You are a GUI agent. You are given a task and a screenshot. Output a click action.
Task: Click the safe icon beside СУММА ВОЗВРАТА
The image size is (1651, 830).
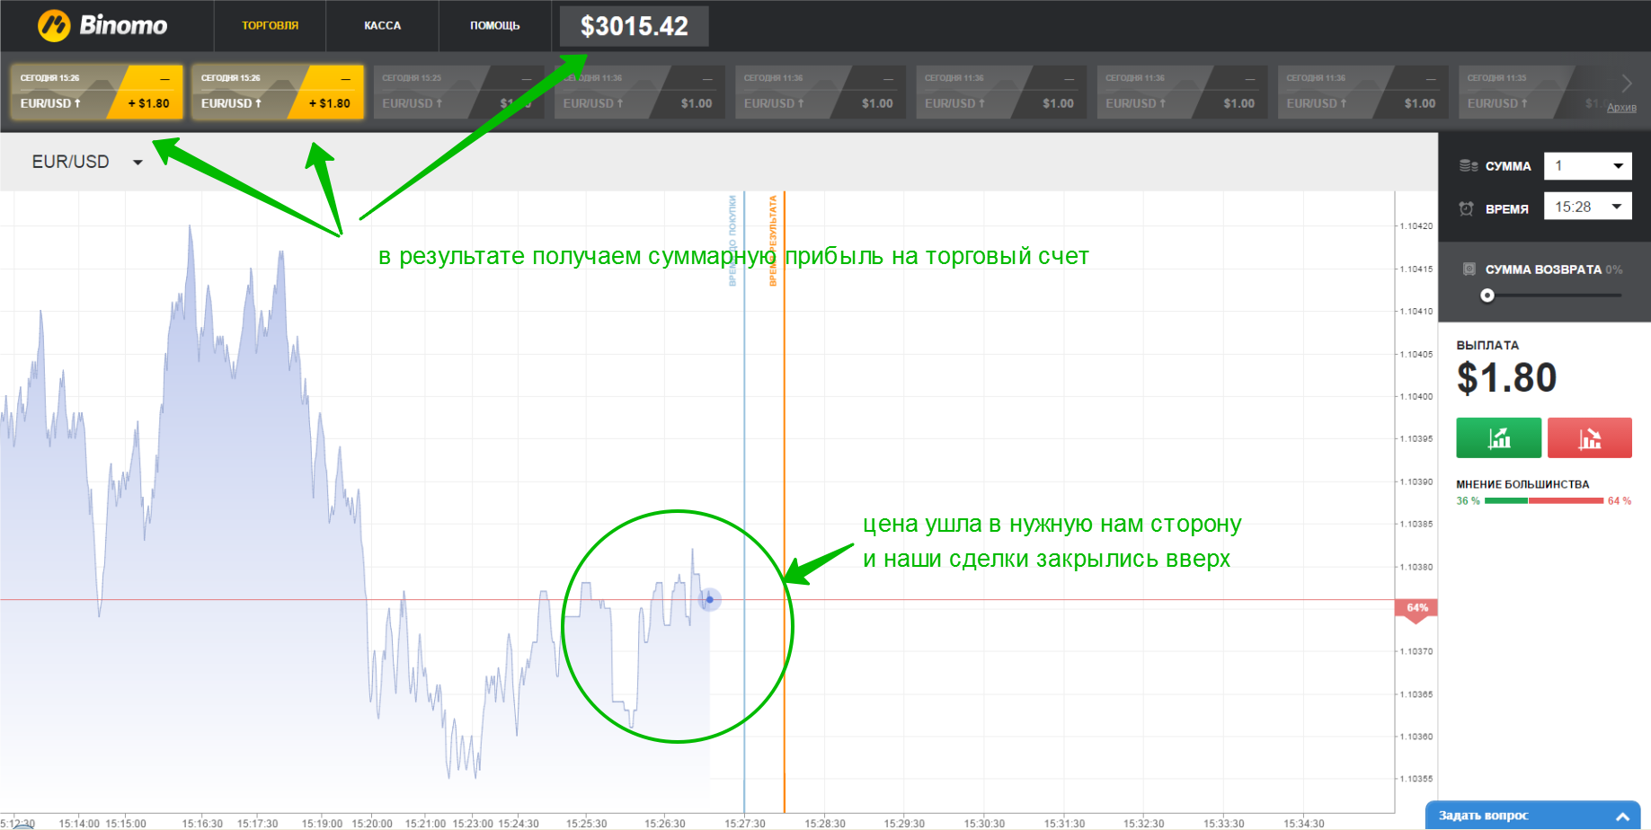(x=1469, y=269)
